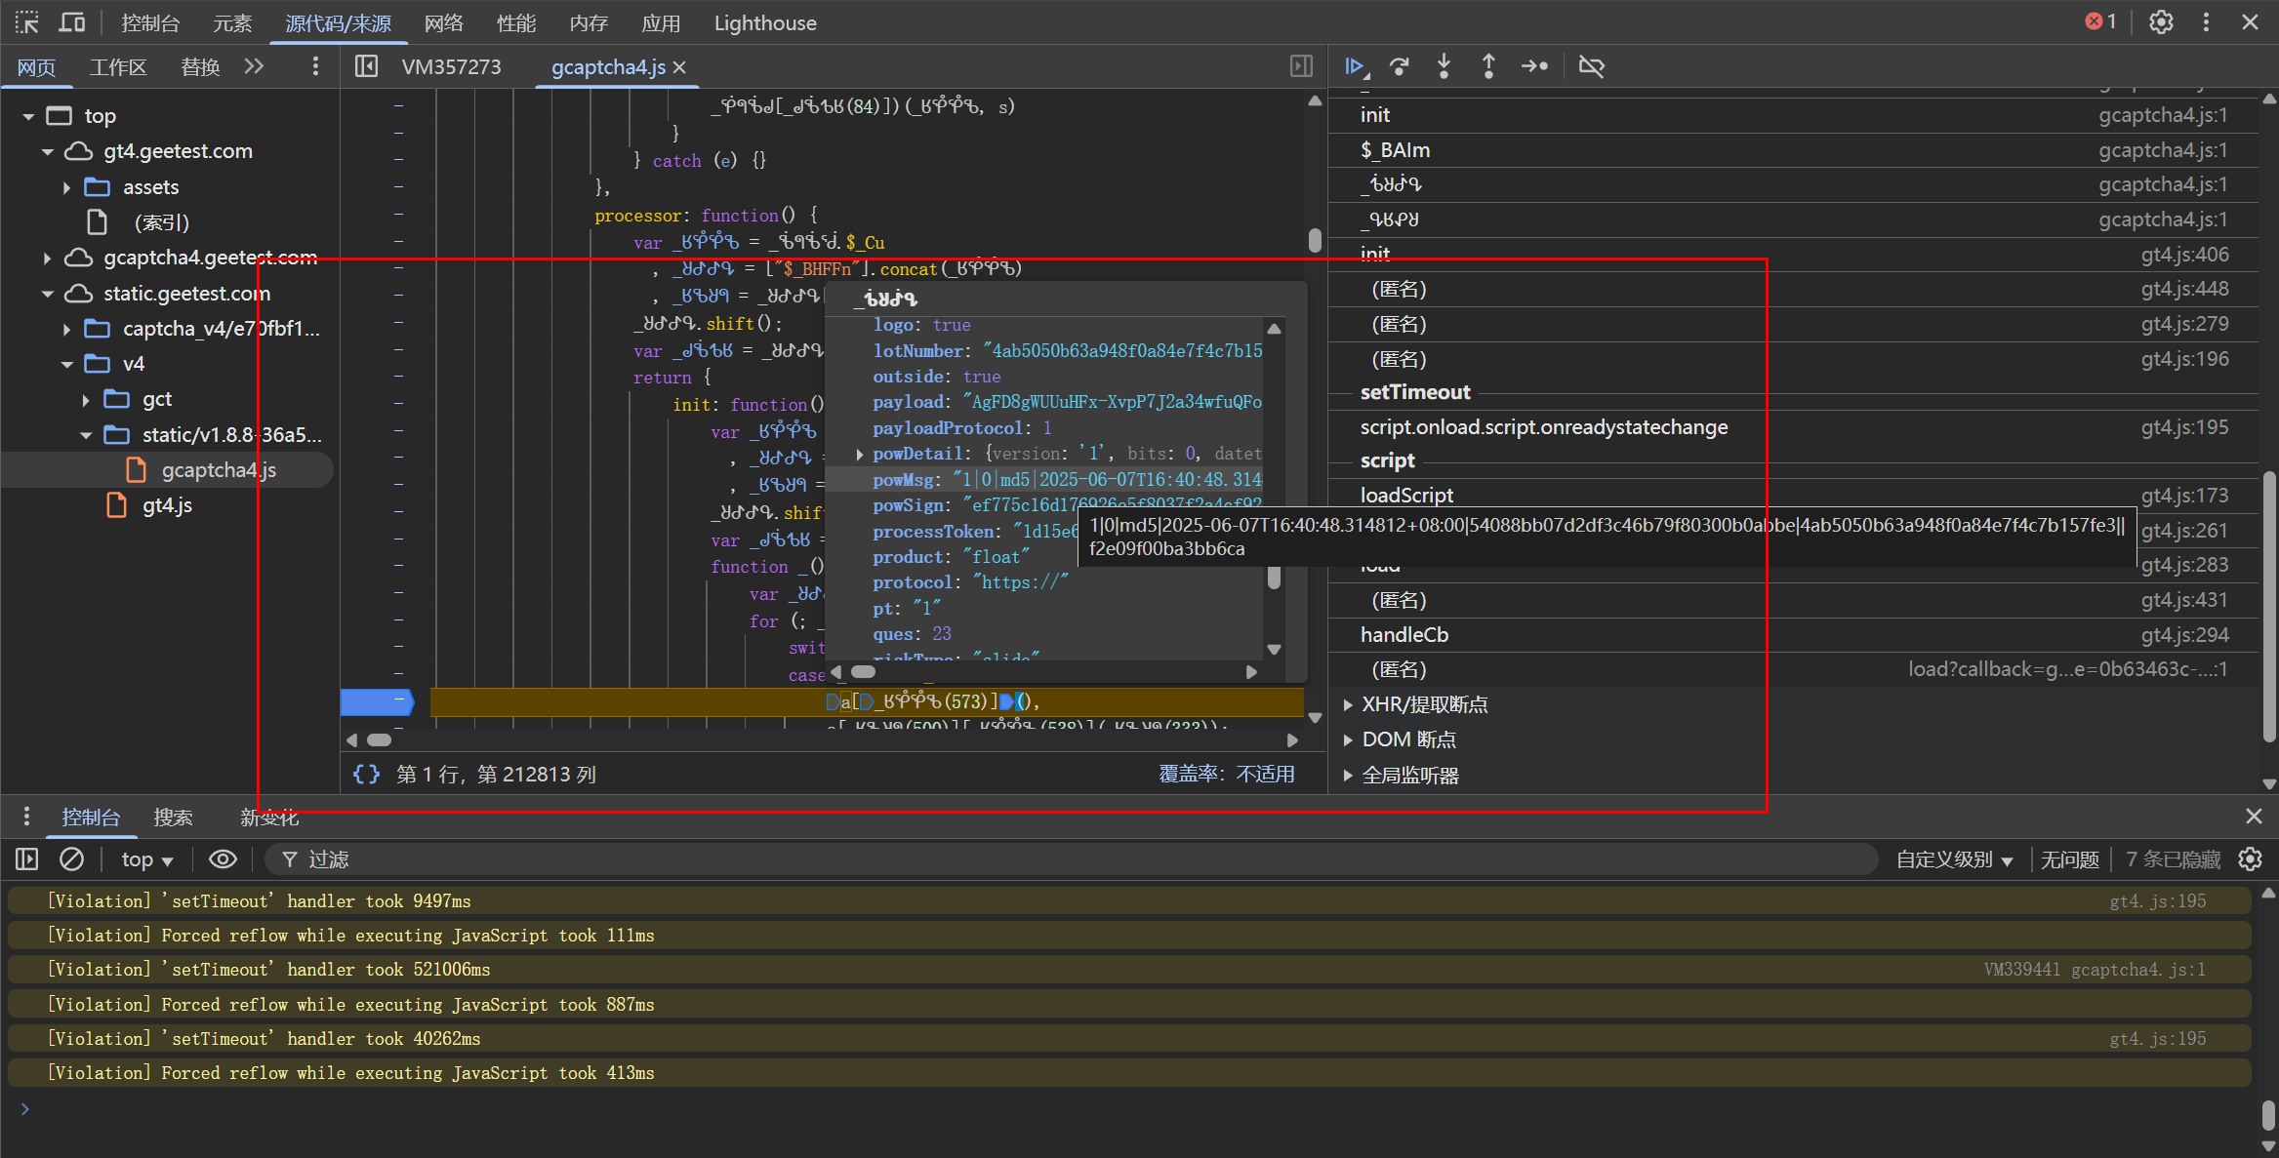Collapse the v4 folder
This screenshot has width=2279, height=1158.
pyautogui.click(x=66, y=364)
